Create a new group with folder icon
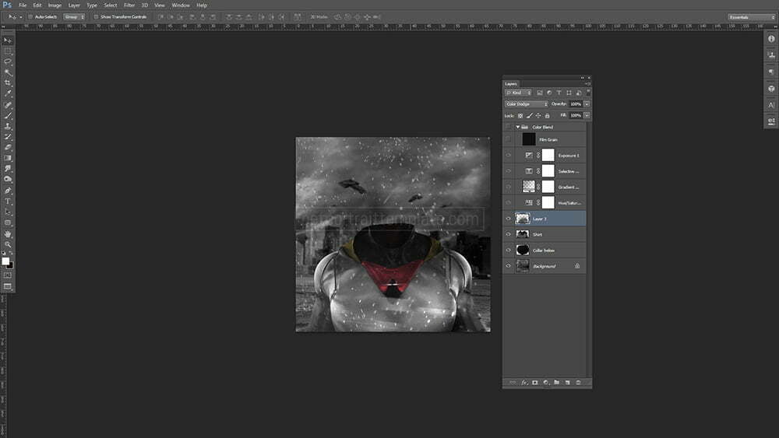The width and height of the screenshot is (779, 438). point(556,383)
